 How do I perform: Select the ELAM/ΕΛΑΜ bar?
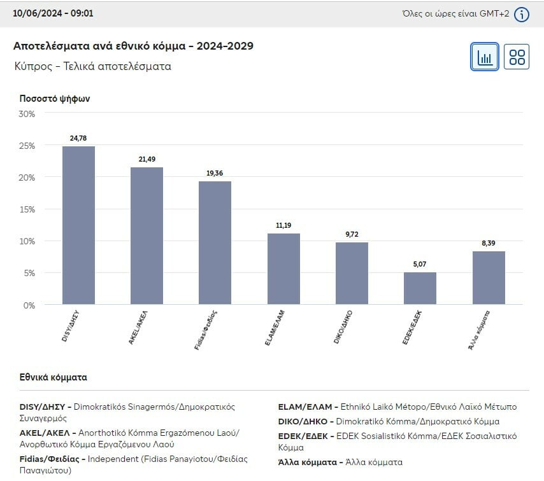click(x=283, y=269)
